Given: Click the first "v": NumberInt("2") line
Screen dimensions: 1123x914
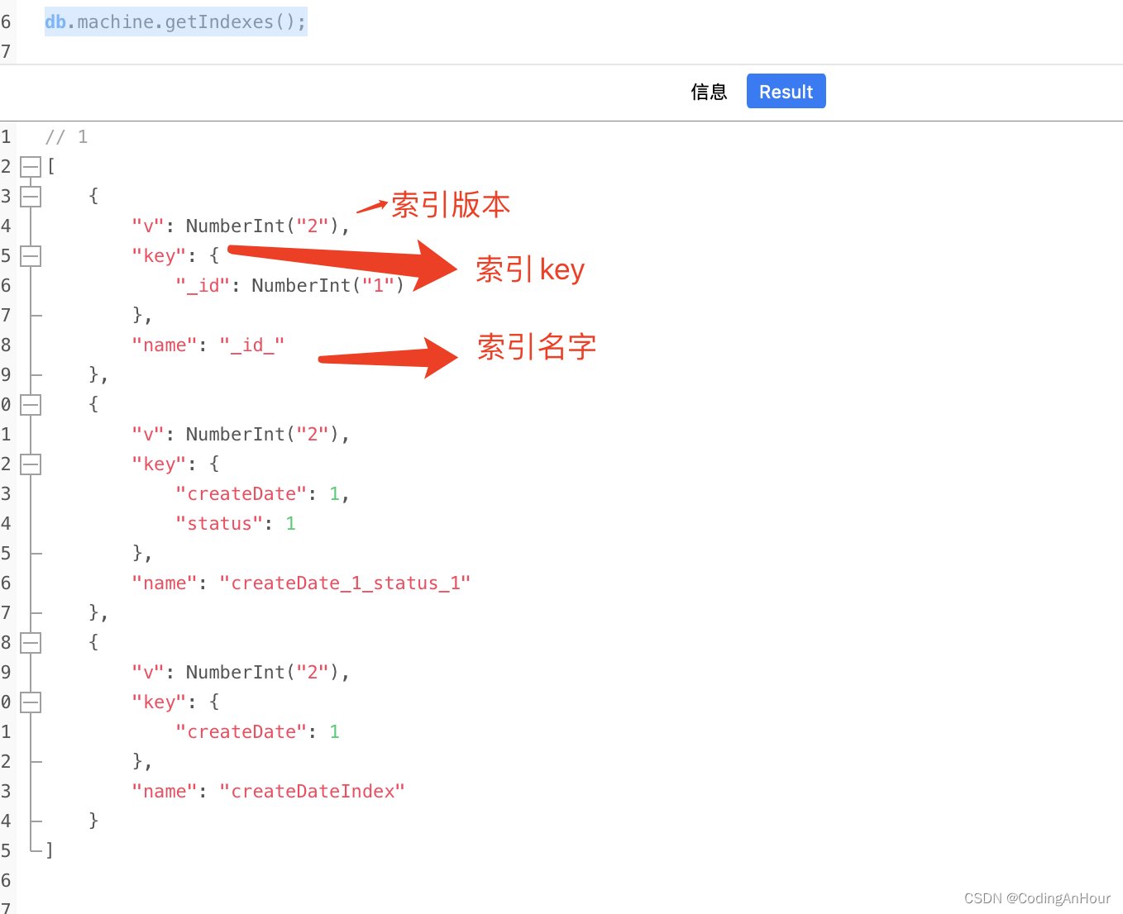Looking at the screenshot, I should pos(241,226).
